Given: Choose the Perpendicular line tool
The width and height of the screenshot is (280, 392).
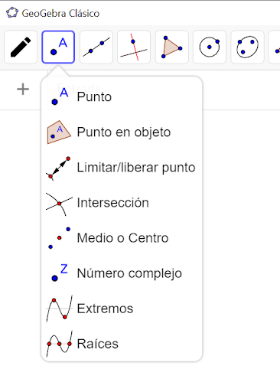Looking at the screenshot, I should coord(134,47).
